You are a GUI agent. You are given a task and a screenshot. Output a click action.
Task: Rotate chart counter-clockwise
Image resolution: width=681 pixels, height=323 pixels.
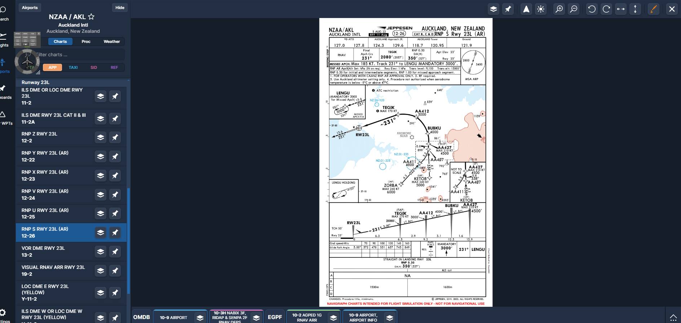click(x=592, y=9)
